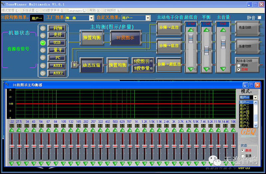Lower 202 Hz band with down arrow
Image resolution: width=266 pixels, height=174 pixels.
pos(85,163)
